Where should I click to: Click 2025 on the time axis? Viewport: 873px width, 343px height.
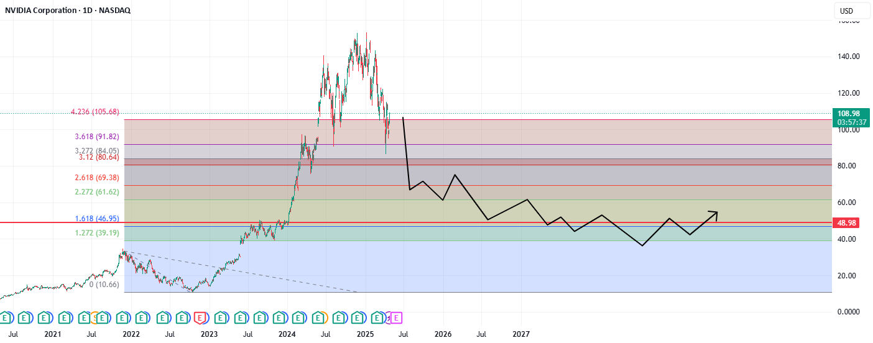(365, 334)
